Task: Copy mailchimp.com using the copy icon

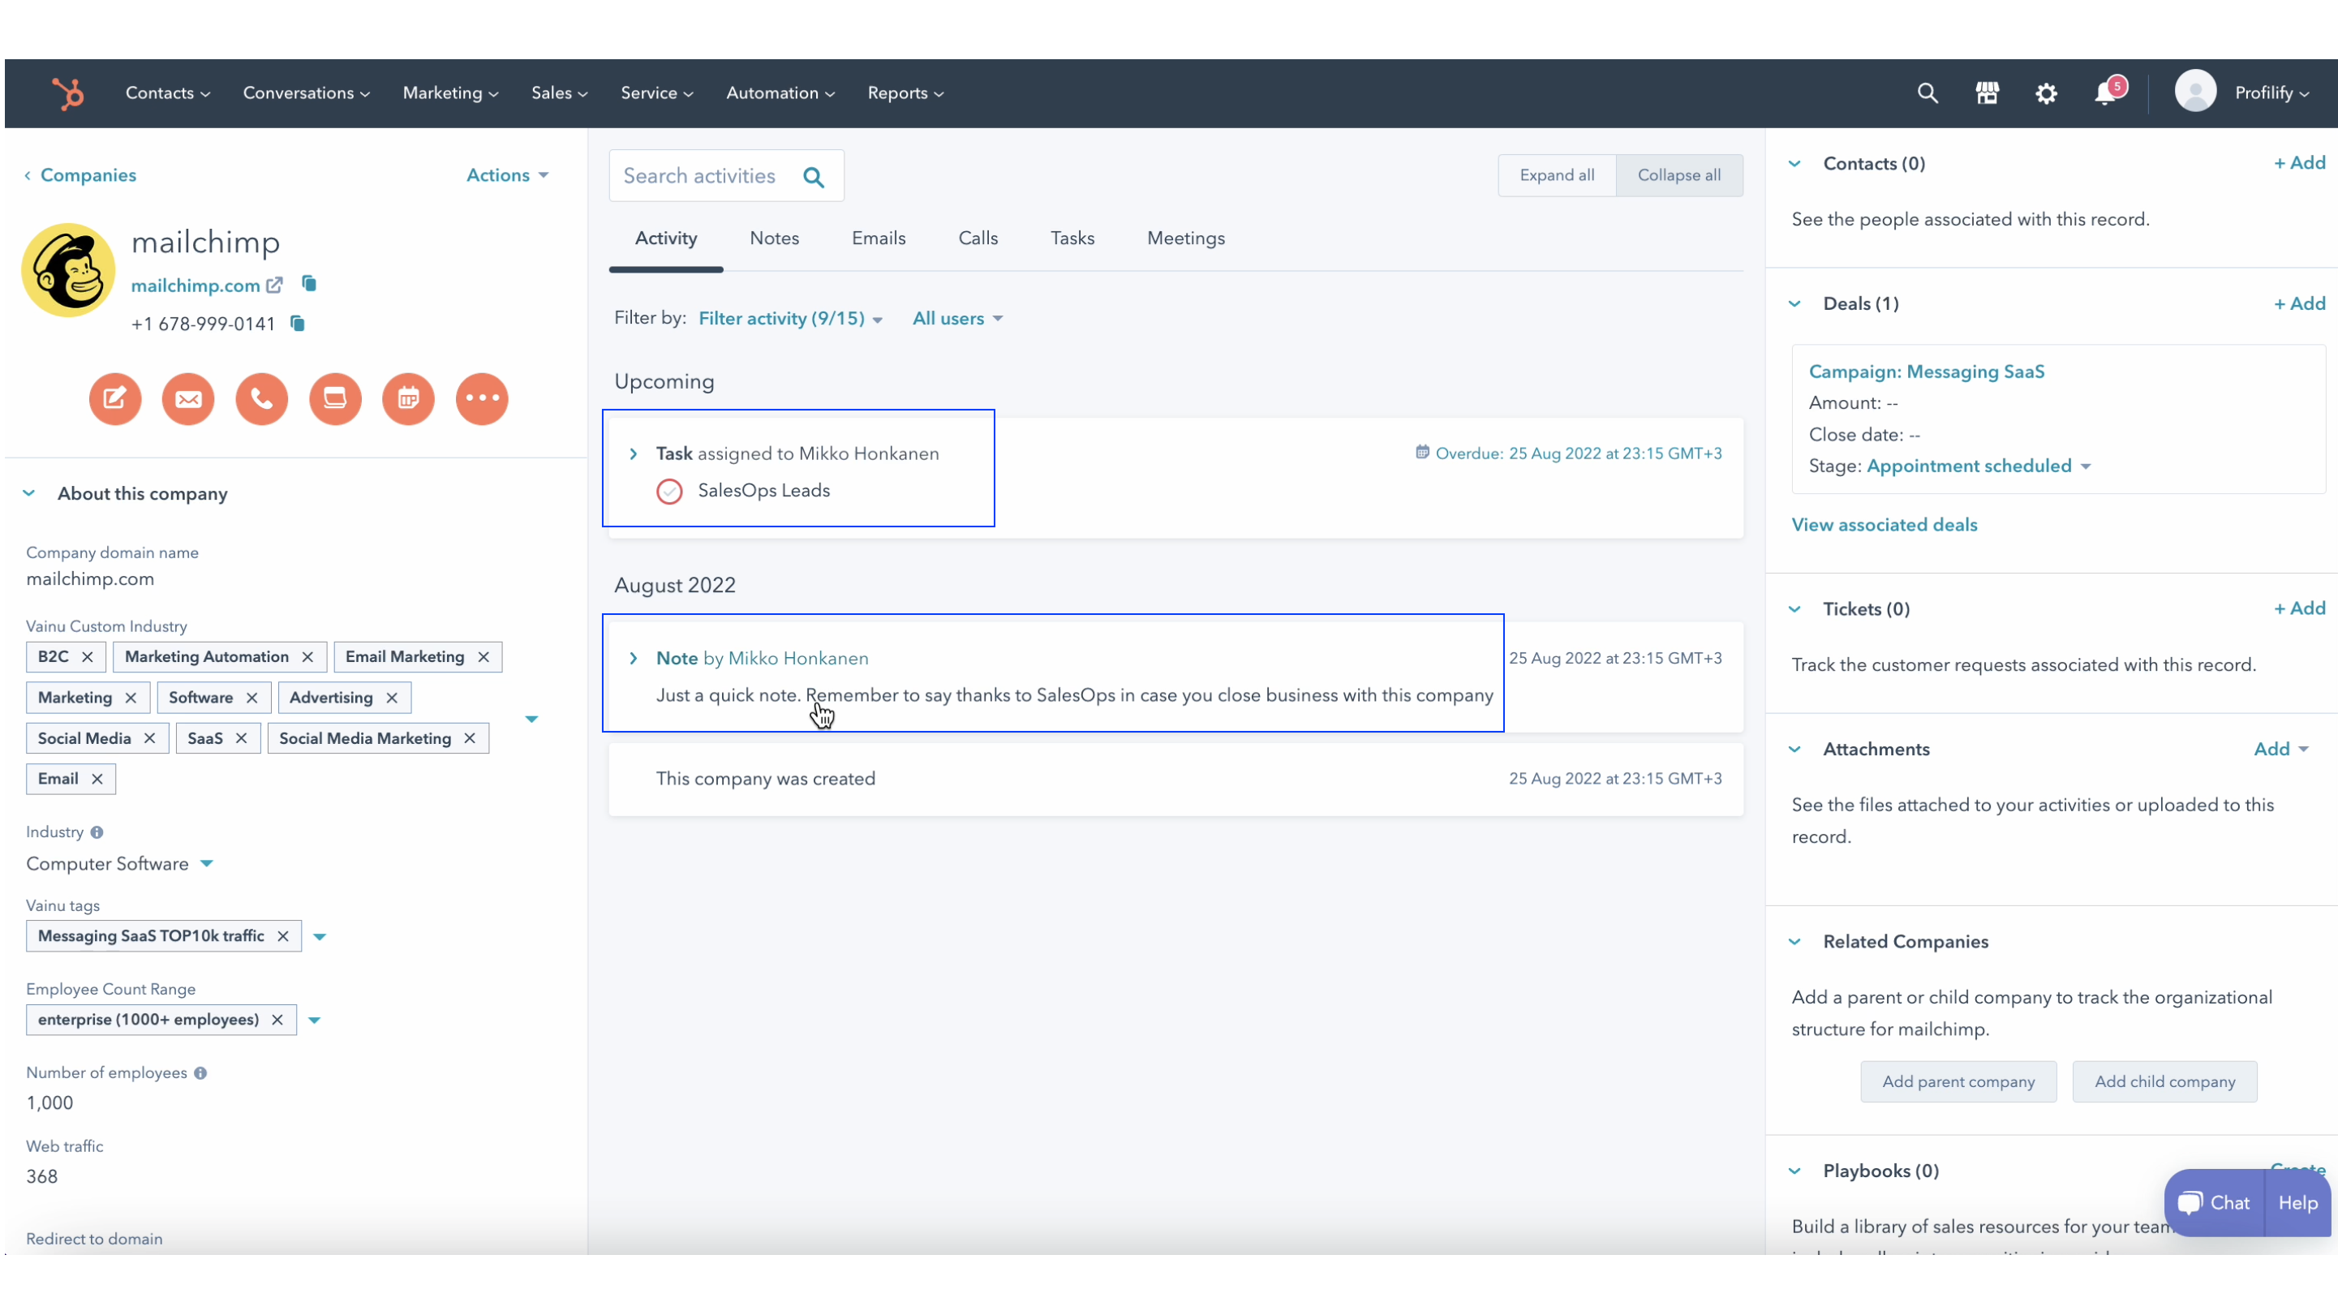Action: click(x=308, y=284)
